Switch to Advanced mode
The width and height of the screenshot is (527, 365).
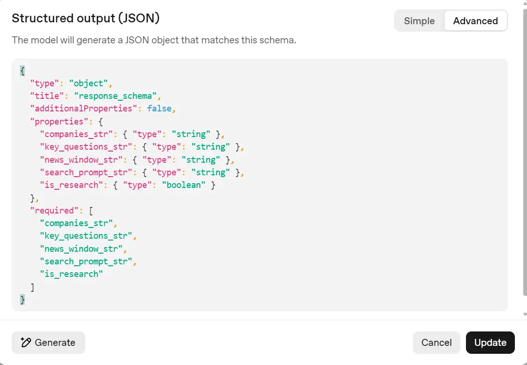tap(475, 21)
